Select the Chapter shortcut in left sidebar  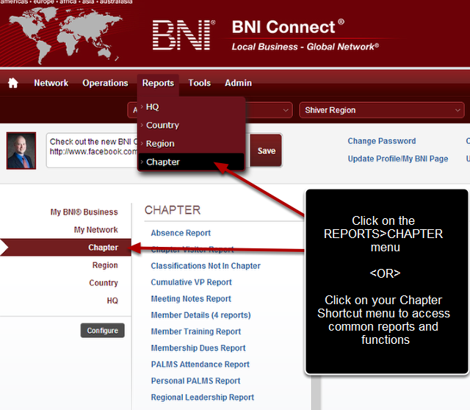tap(103, 248)
